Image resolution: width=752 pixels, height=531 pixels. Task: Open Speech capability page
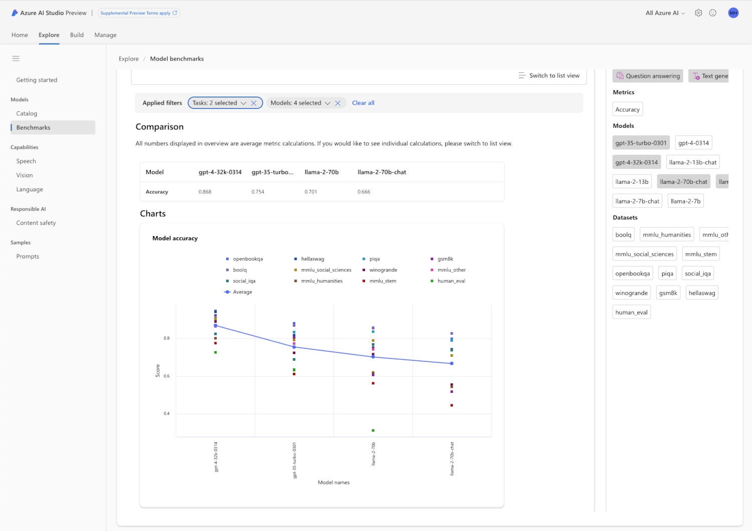point(26,161)
